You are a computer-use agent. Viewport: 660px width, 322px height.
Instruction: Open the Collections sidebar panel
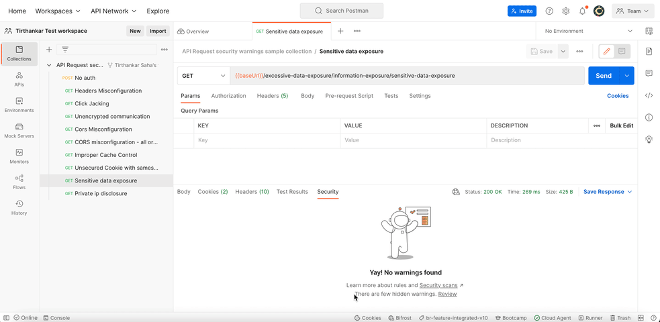pos(19,54)
